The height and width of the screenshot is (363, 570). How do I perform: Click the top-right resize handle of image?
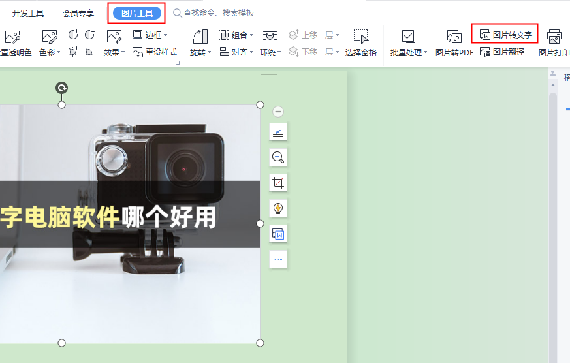click(261, 104)
